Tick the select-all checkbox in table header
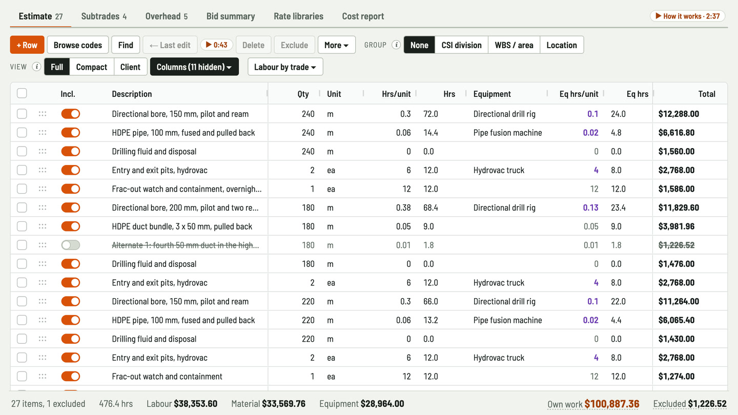The width and height of the screenshot is (738, 415). [x=22, y=93]
